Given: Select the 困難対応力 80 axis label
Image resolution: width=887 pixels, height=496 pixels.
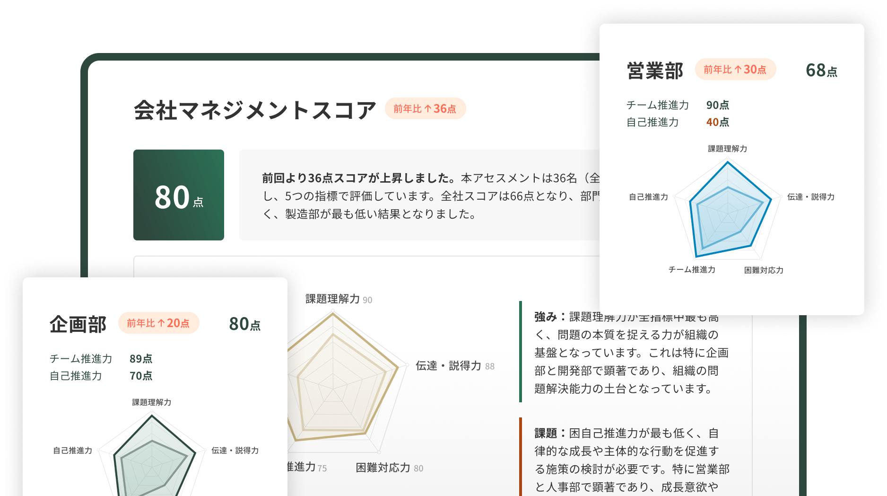Looking at the screenshot, I should [x=389, y=468].
